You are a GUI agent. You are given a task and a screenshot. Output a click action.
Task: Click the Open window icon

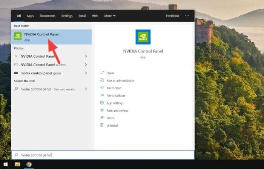(102, 73)
